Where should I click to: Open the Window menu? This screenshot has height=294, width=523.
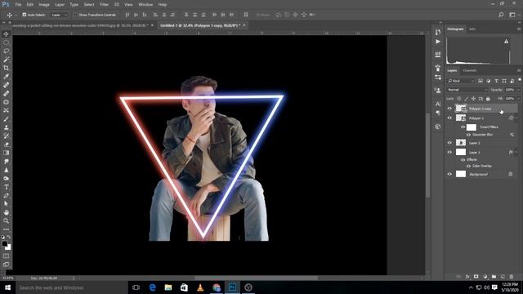pos(145,5)
